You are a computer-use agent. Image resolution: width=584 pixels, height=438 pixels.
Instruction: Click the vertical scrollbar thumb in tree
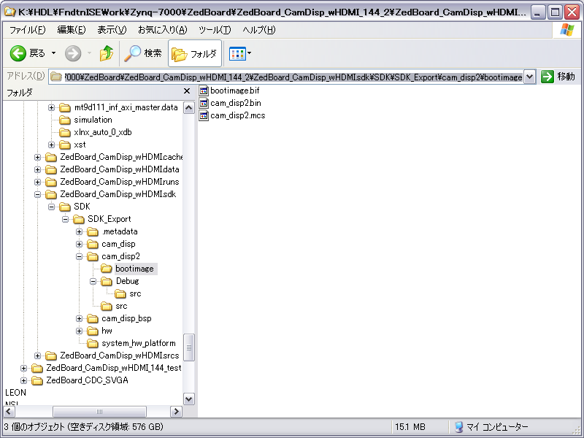click(x=189, y=348)
